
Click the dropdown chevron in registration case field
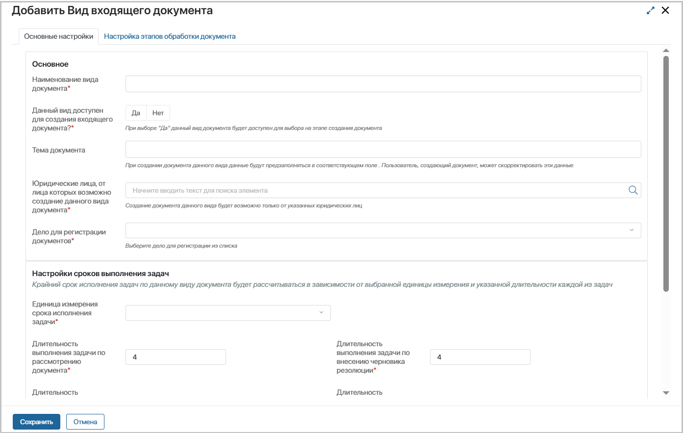tap(632, 230)
